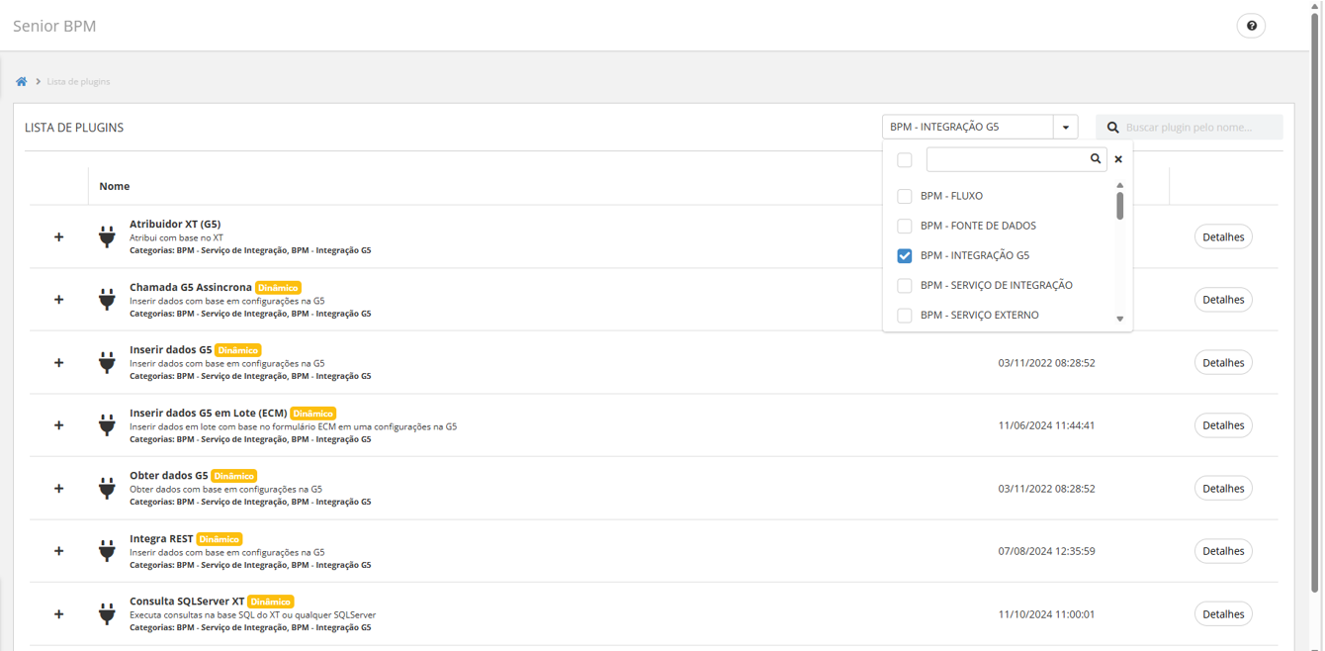Open Detalhes for Obter dados G5

coord(1223,489)
